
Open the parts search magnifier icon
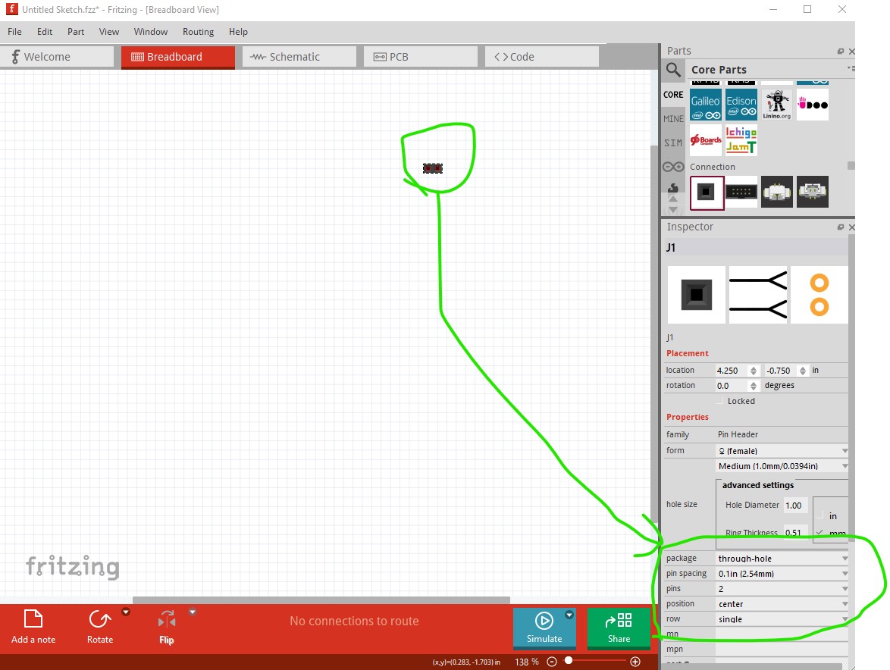673,70
